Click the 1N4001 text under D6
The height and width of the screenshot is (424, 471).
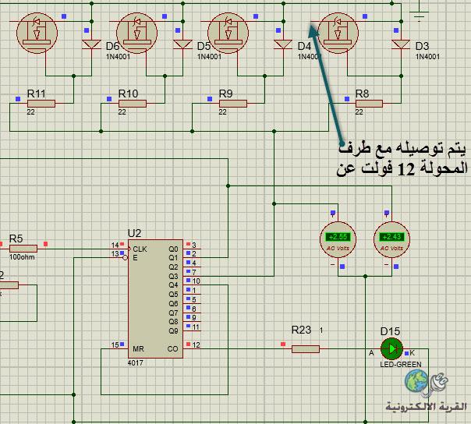[118, 56]
